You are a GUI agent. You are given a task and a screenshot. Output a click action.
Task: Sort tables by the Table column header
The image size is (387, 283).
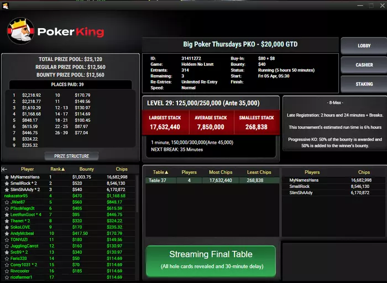coord(160,172)
